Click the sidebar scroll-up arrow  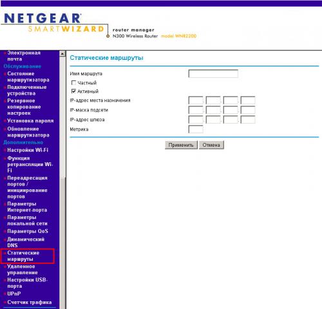(x=62, y=53)
